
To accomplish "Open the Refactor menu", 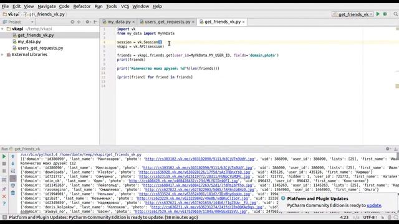I will pos(82,6).
